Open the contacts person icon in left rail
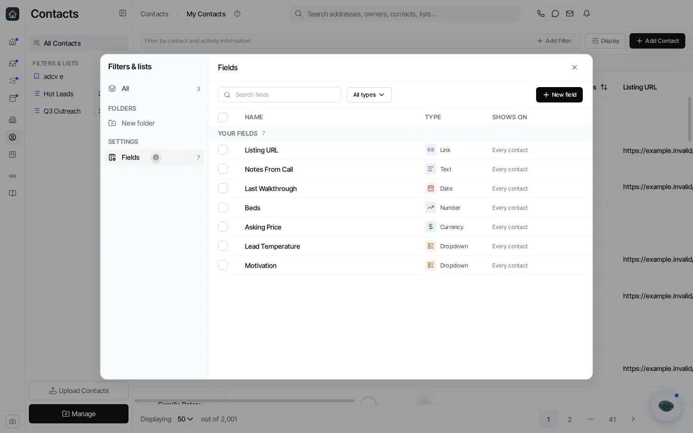The width and height of the screenshot is (693, 433). 13,137
